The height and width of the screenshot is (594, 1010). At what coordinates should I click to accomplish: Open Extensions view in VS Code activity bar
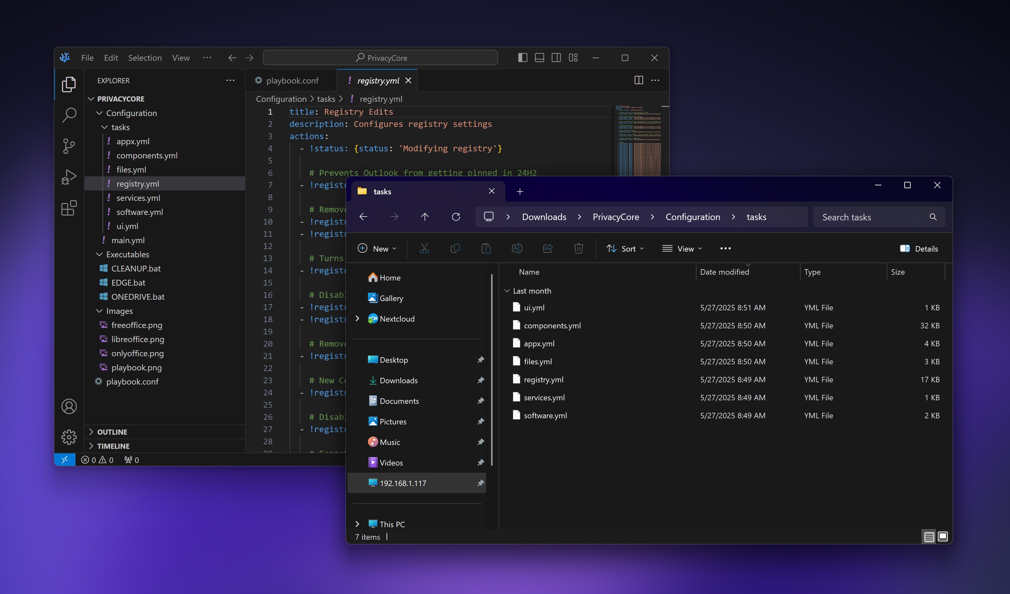pyautogui.click(x=69, y=208)
